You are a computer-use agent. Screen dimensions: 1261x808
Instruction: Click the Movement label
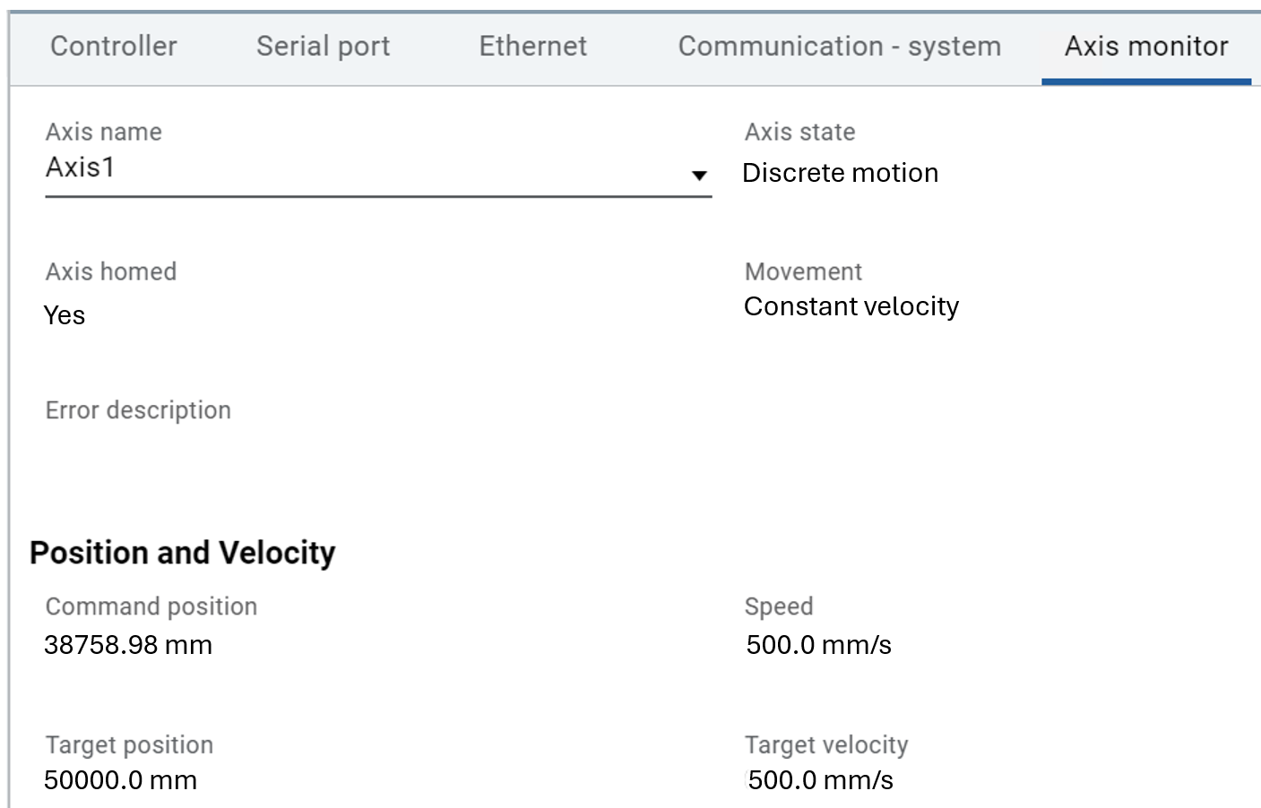pos(803,271)
